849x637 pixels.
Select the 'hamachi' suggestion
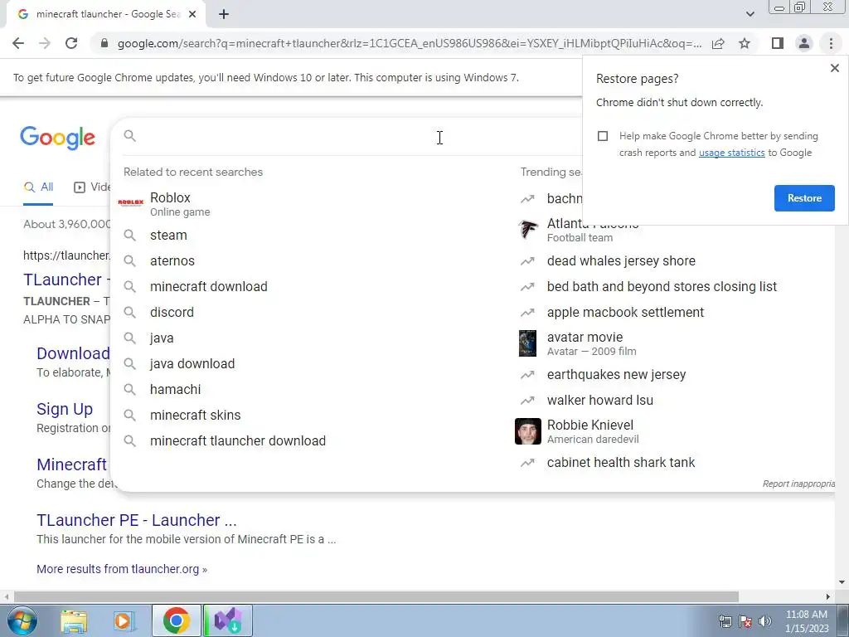tap(314, 390)
